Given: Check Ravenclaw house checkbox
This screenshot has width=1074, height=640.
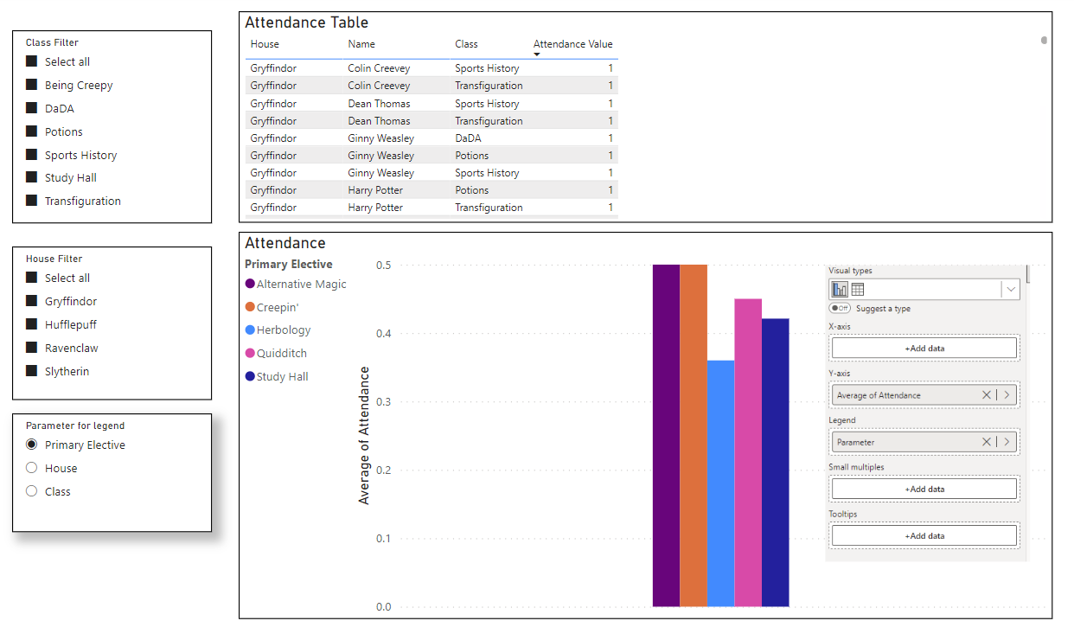Looking at the screenshot, I should (32, 348).
